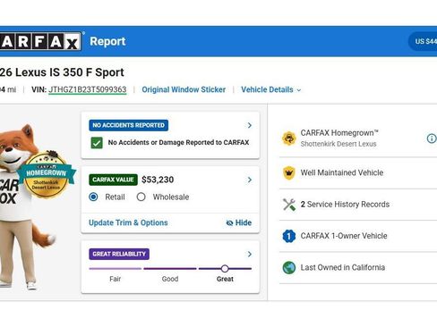437x327 pixels.
Task: Click the reliability slider handle at Great
Action: point(225,269)
